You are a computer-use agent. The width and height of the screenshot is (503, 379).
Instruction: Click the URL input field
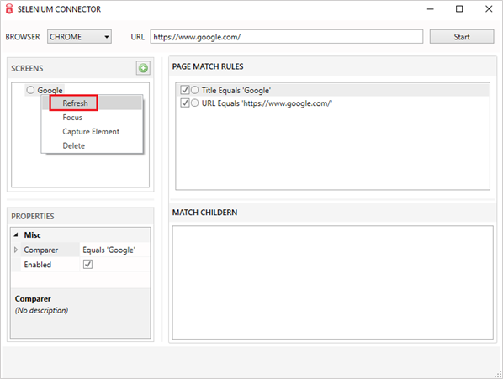[x=287, y=37]
